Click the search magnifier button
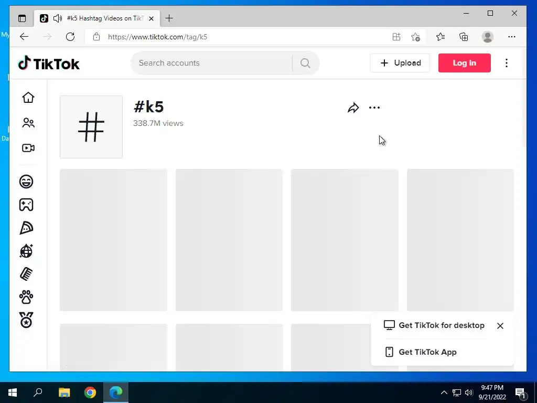Image resolution: width=537 pixels, height=403 pixels. click(305, 63)
